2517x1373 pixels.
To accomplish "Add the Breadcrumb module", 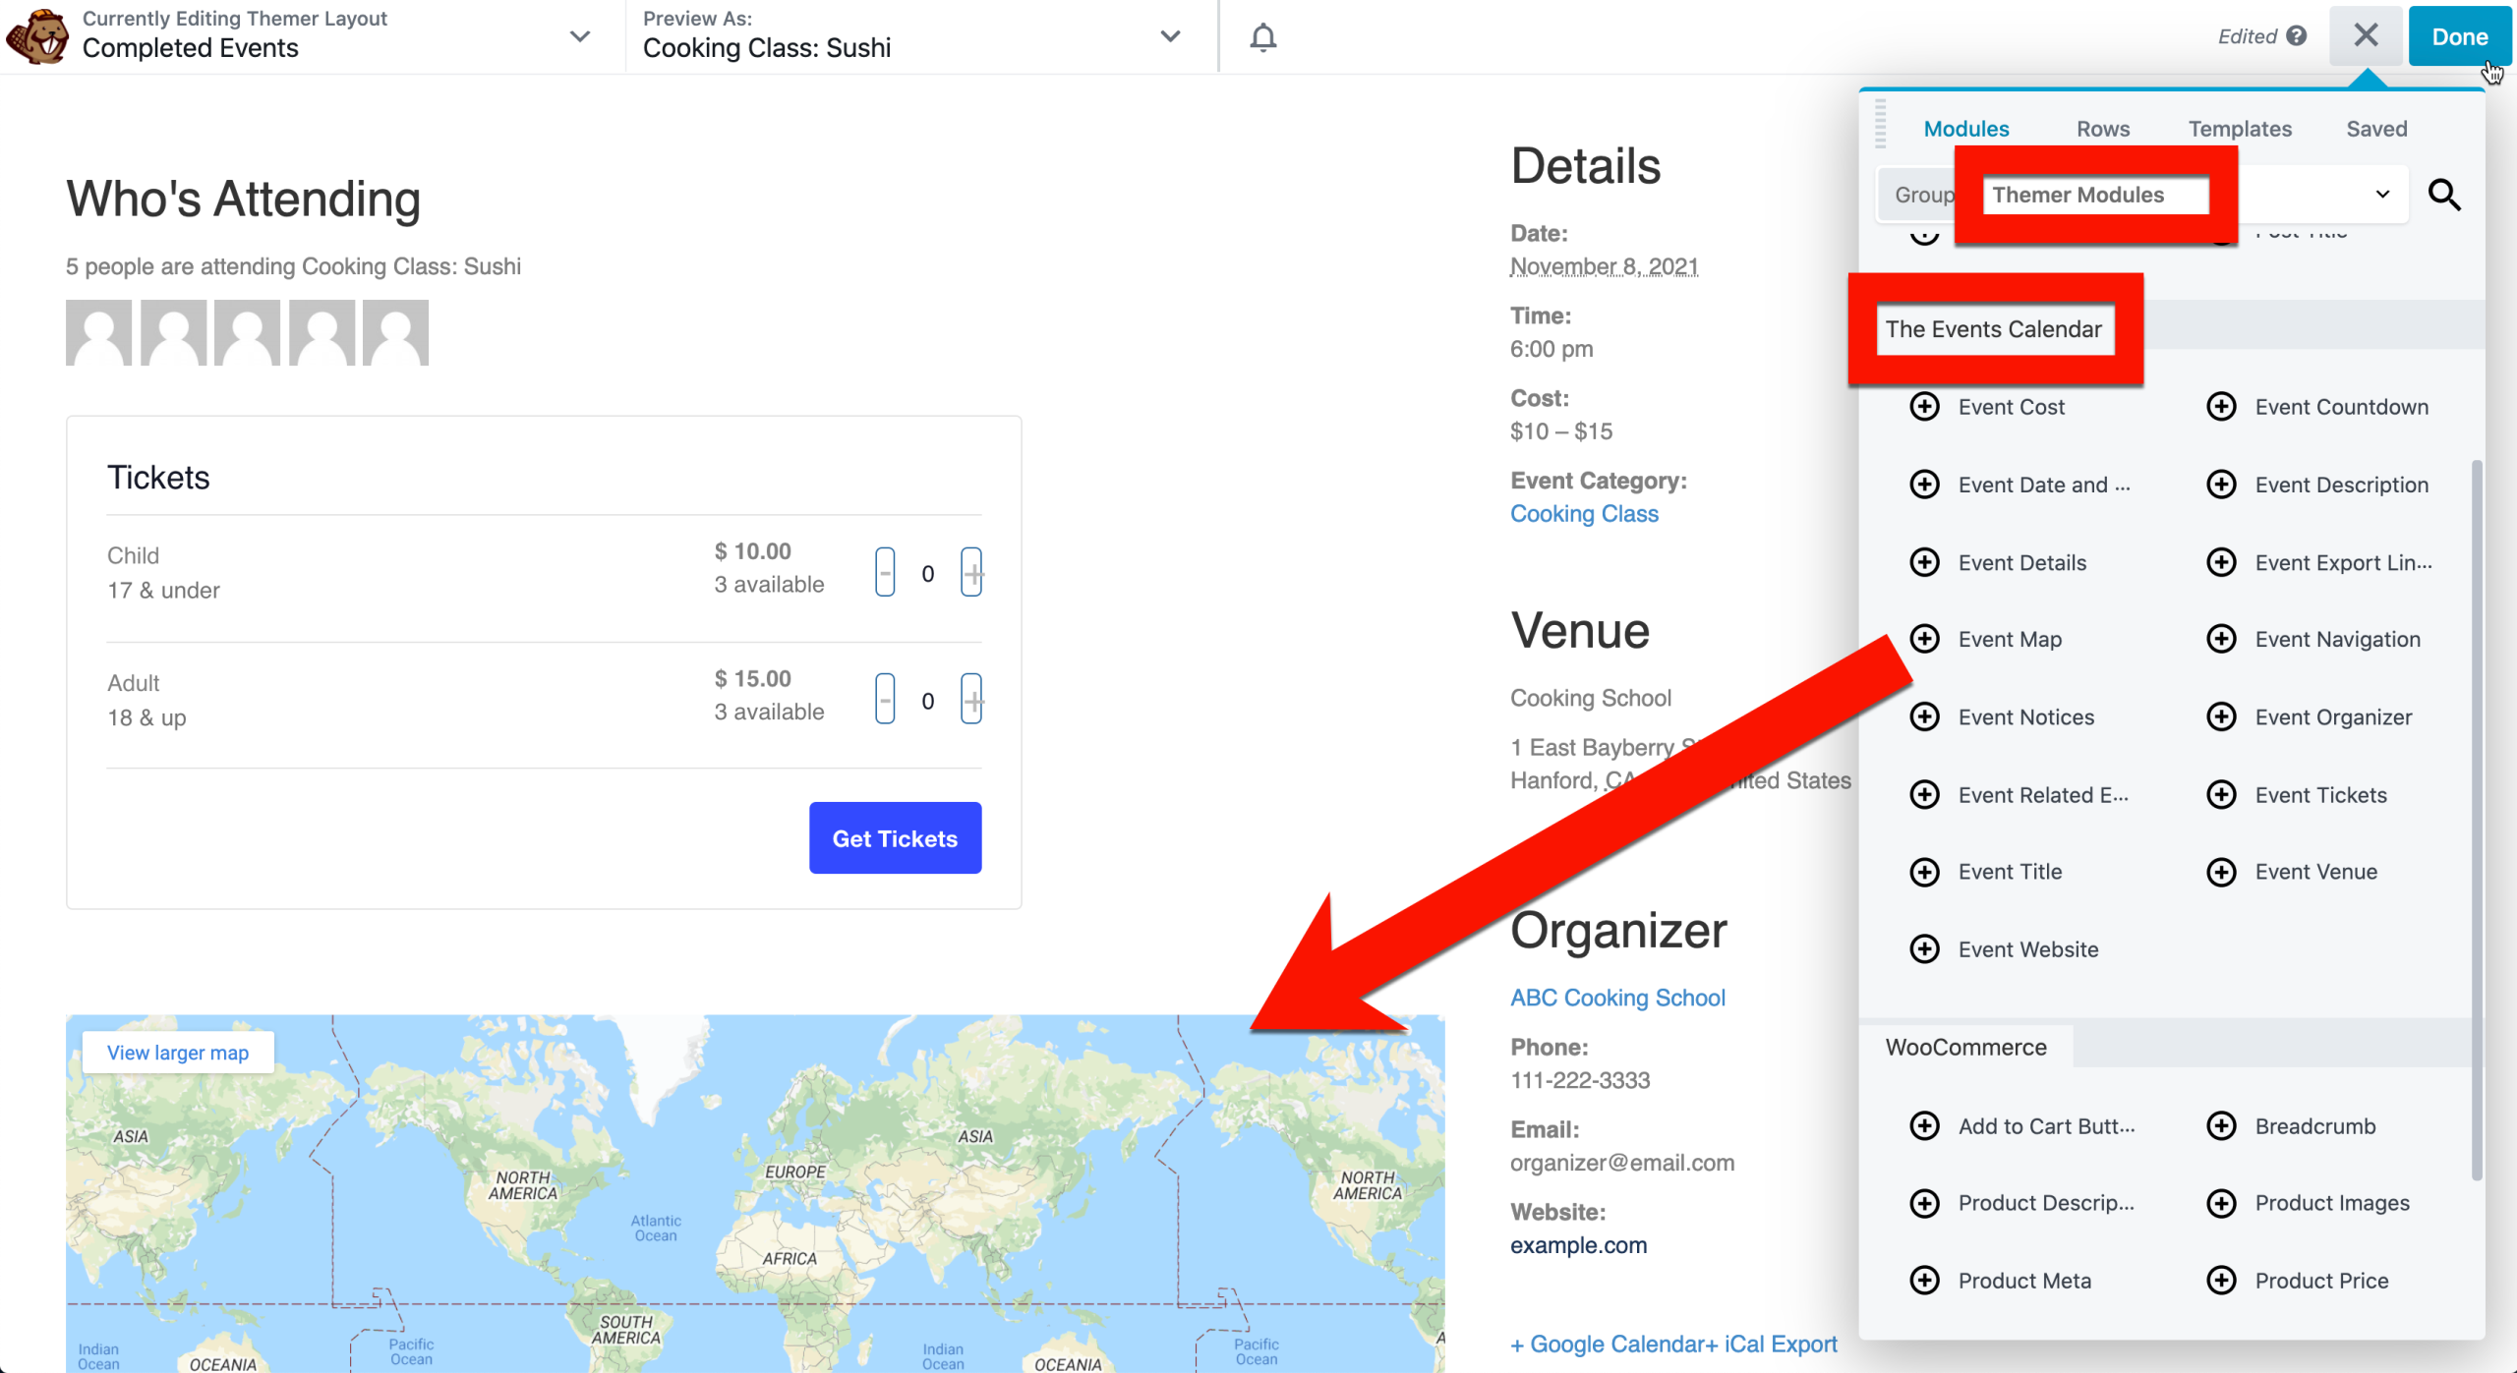I will (x=2290, y=1126).
